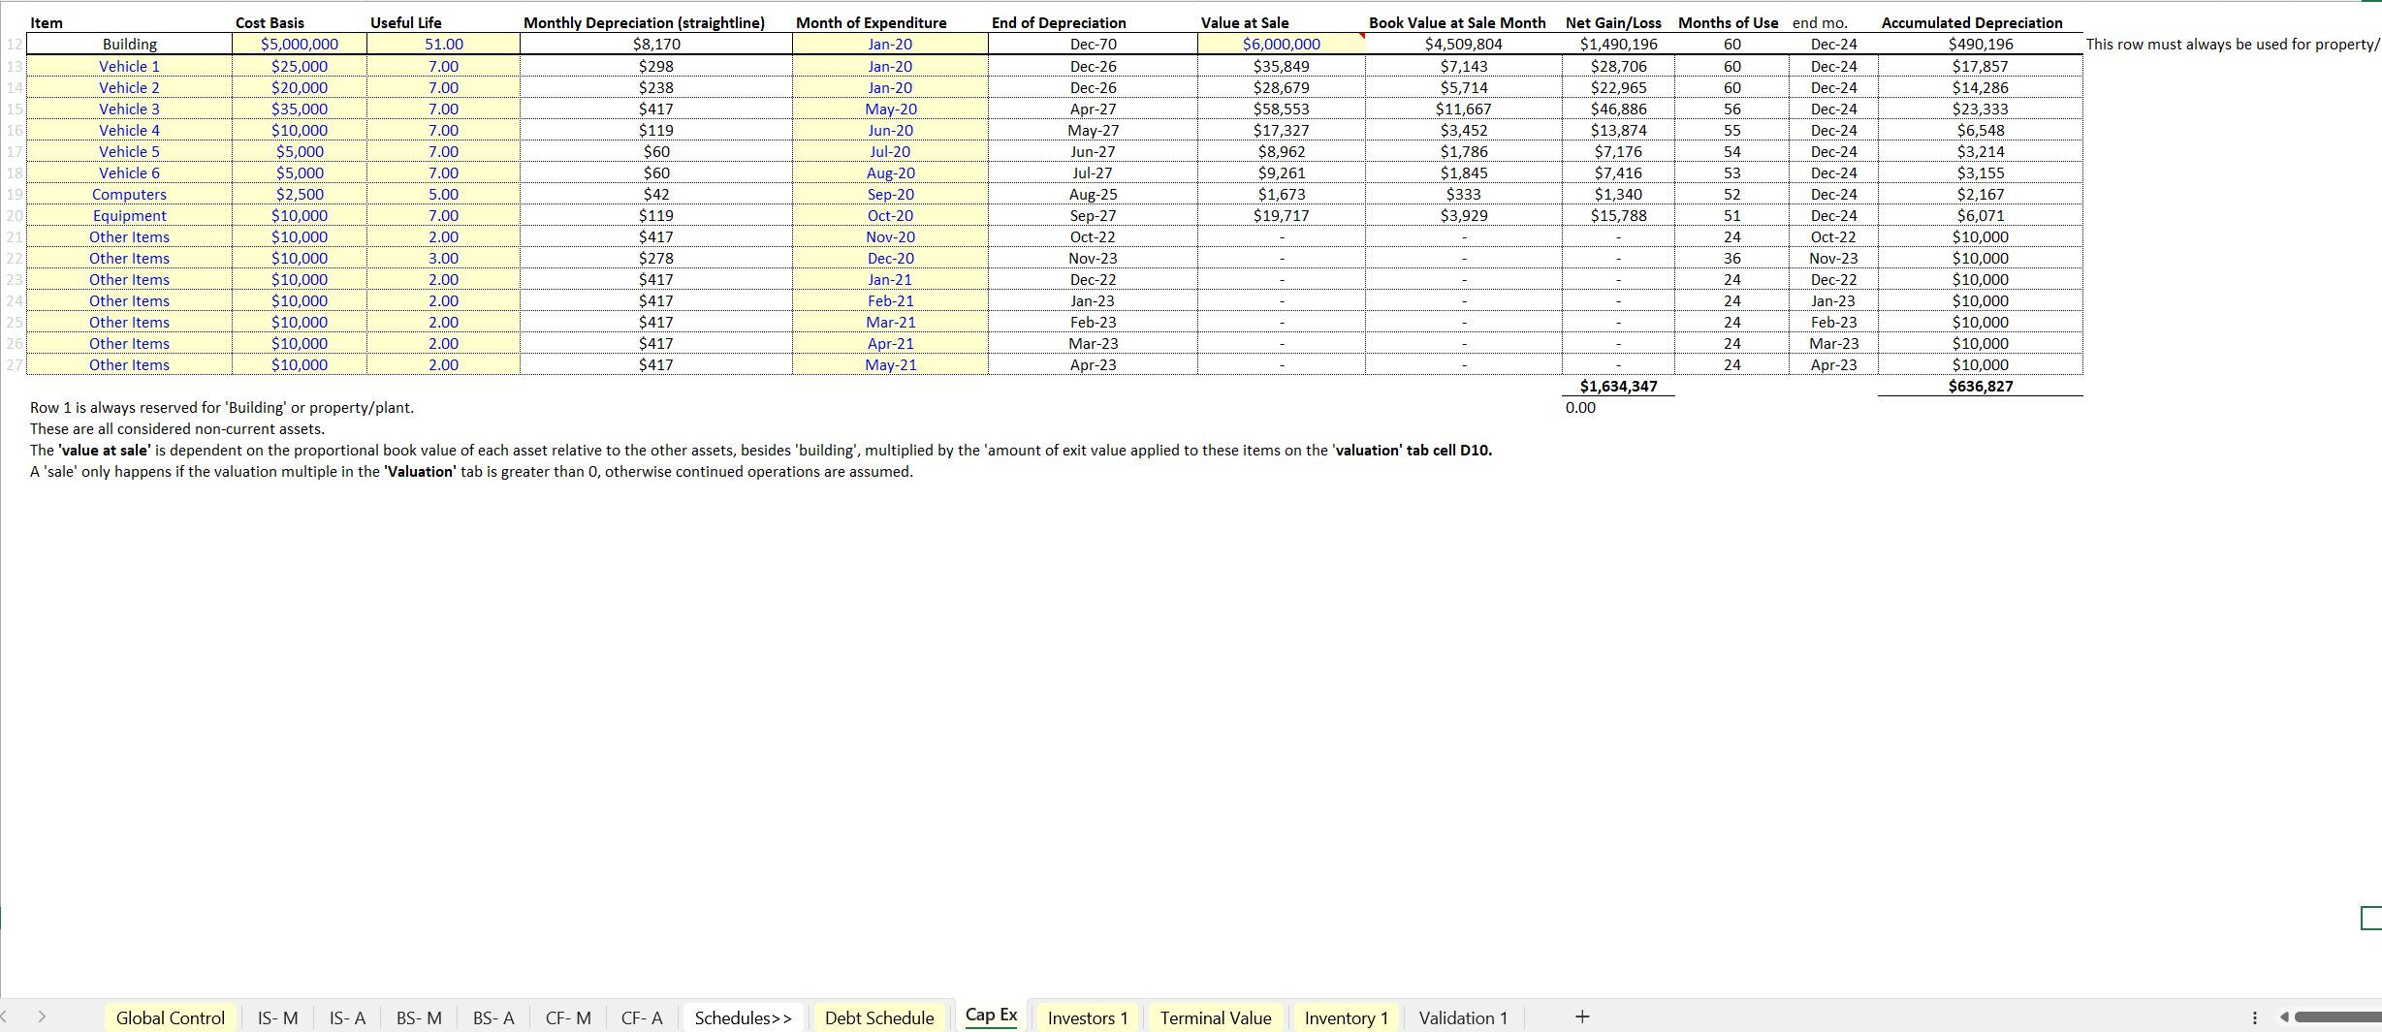Select the Other Items 3.00 useful life cell

click(x=444, y=259)
